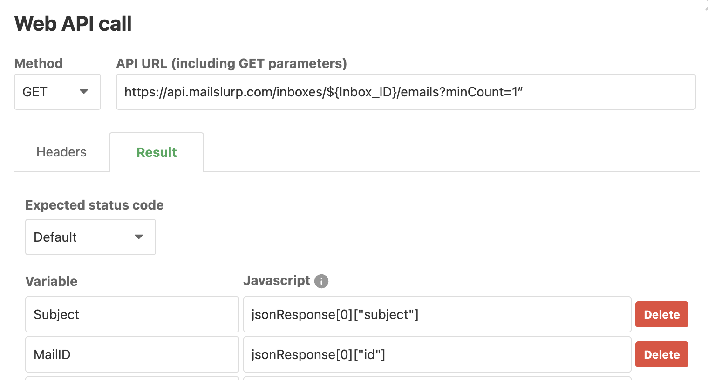Click the info circle beside Javascript label

[321, 281]
